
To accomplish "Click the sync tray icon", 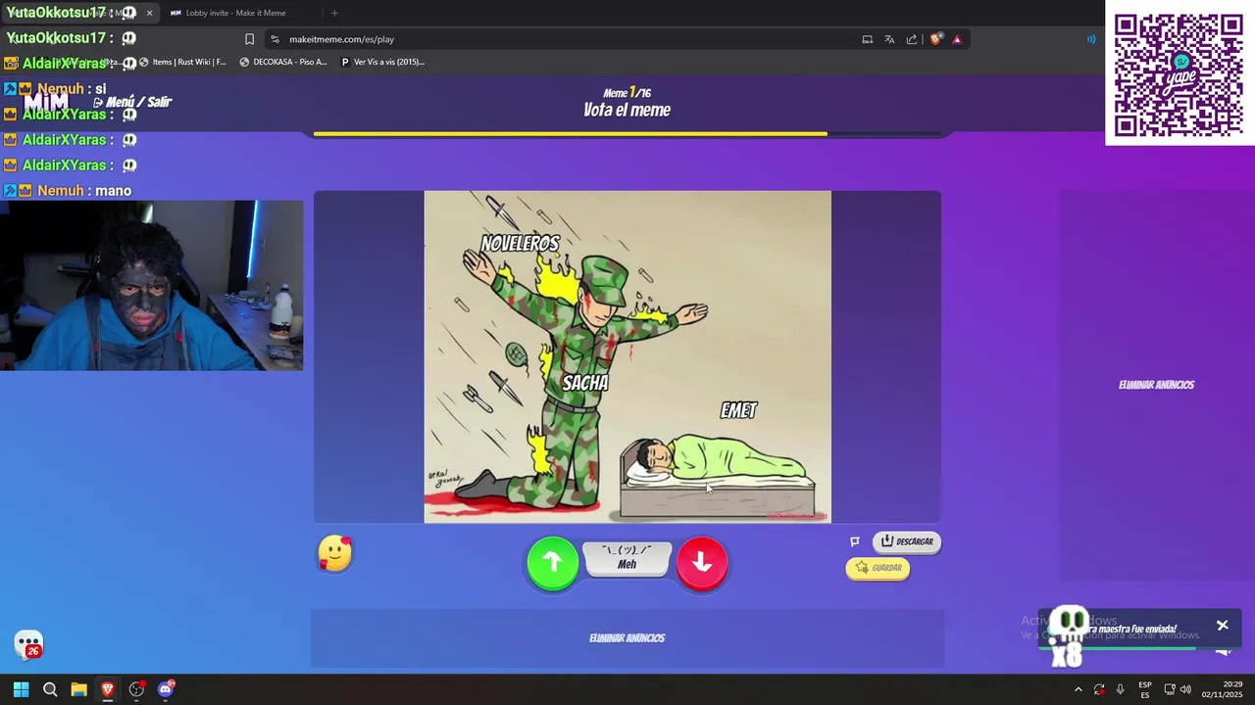I will (1099, 689).
